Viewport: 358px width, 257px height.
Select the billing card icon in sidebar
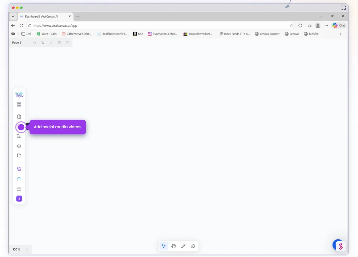coord(19,189)
